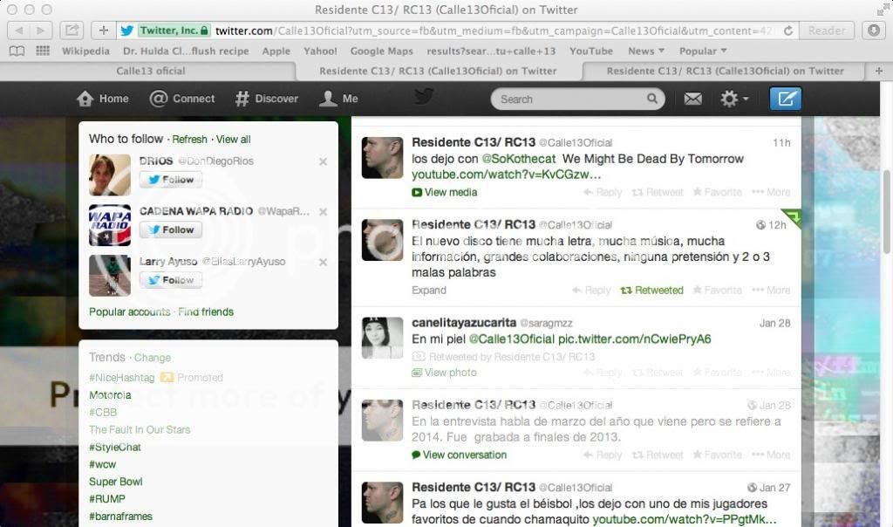This screenshot has width=893, height=527.
Task: Retweet the SoKothecat tweet
Action: pos(658,193)
